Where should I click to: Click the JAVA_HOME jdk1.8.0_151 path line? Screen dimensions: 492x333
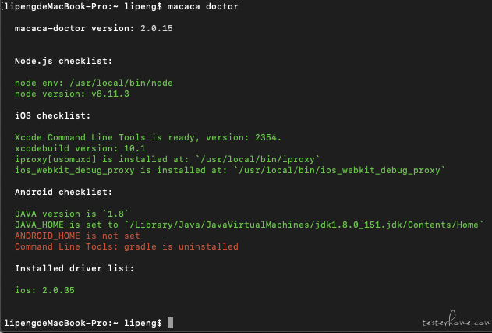click(250, 225)
